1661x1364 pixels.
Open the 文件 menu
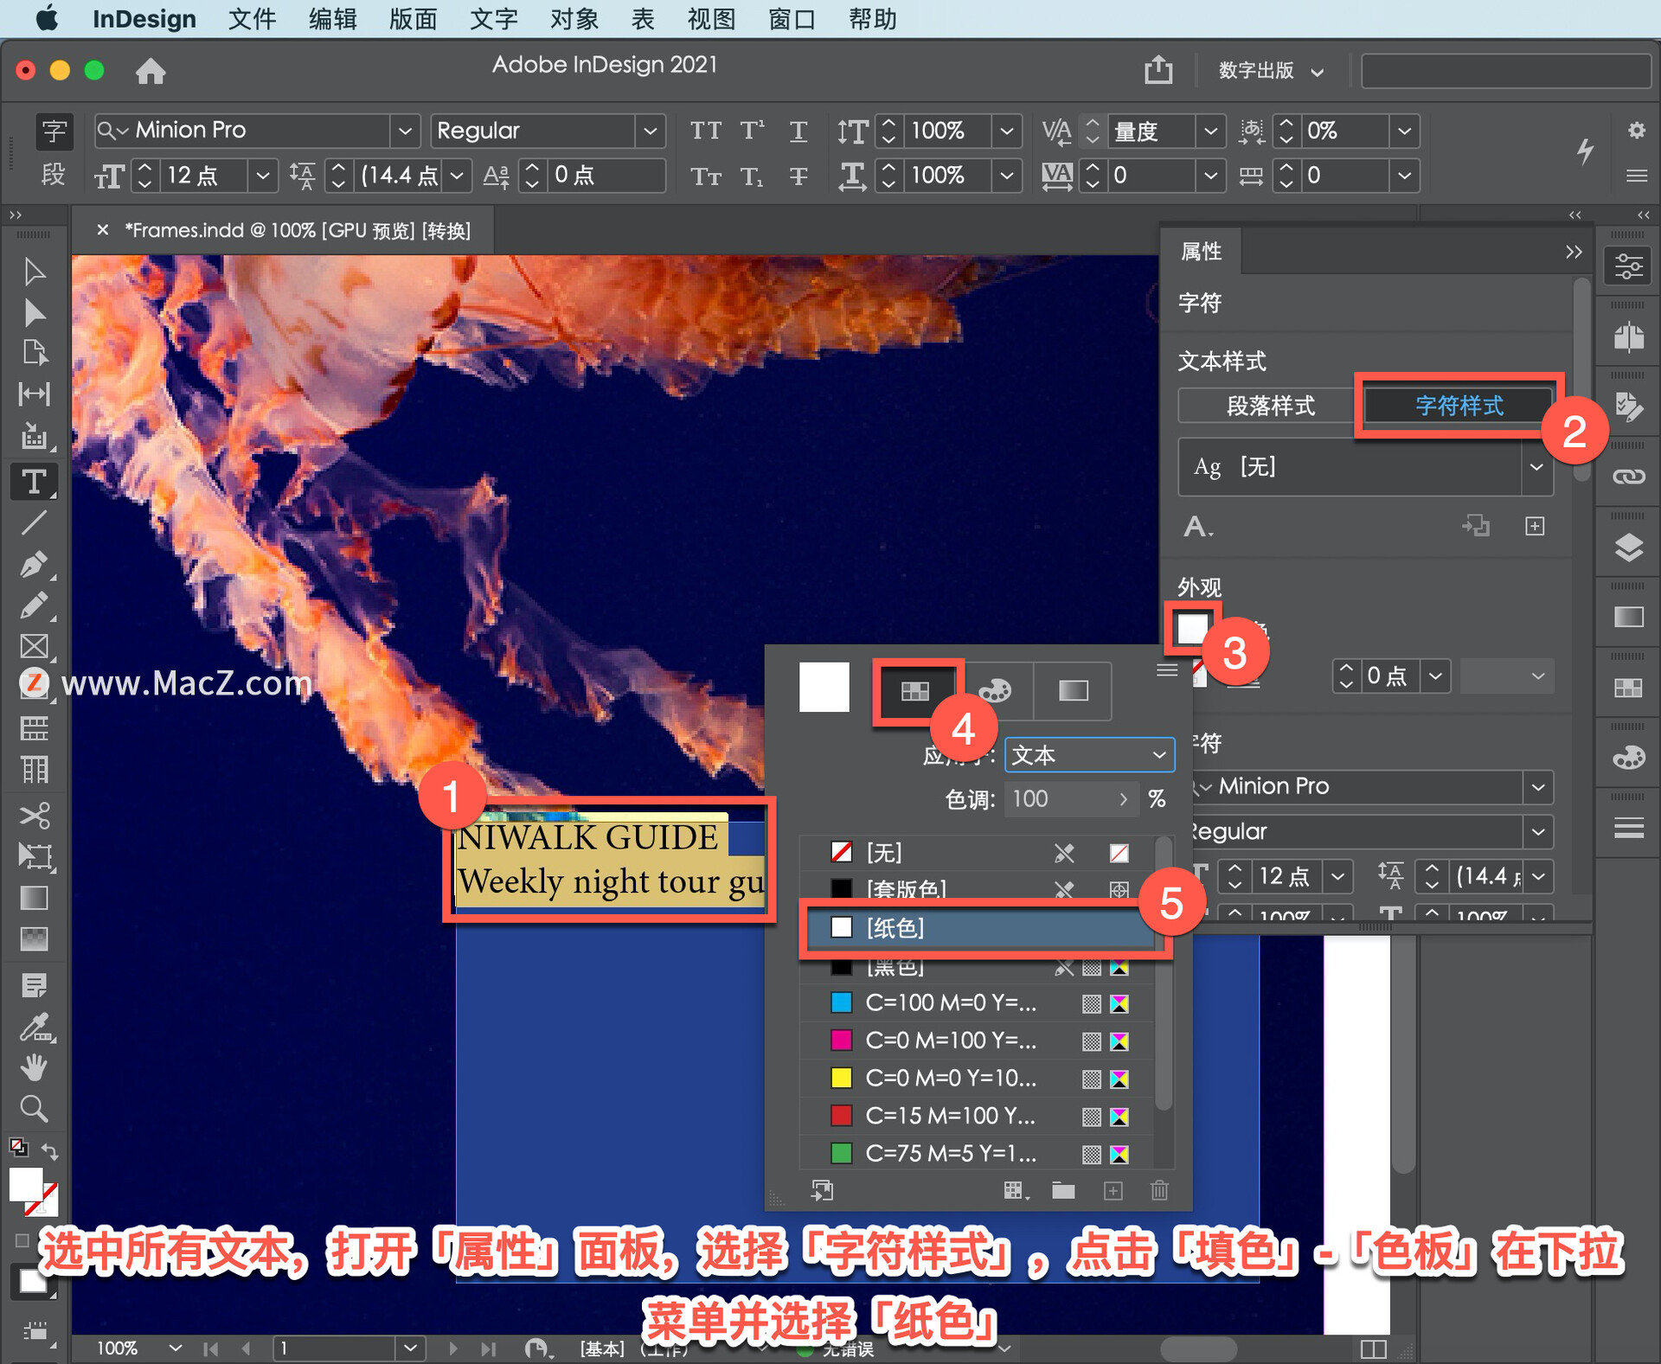point(252,19)
